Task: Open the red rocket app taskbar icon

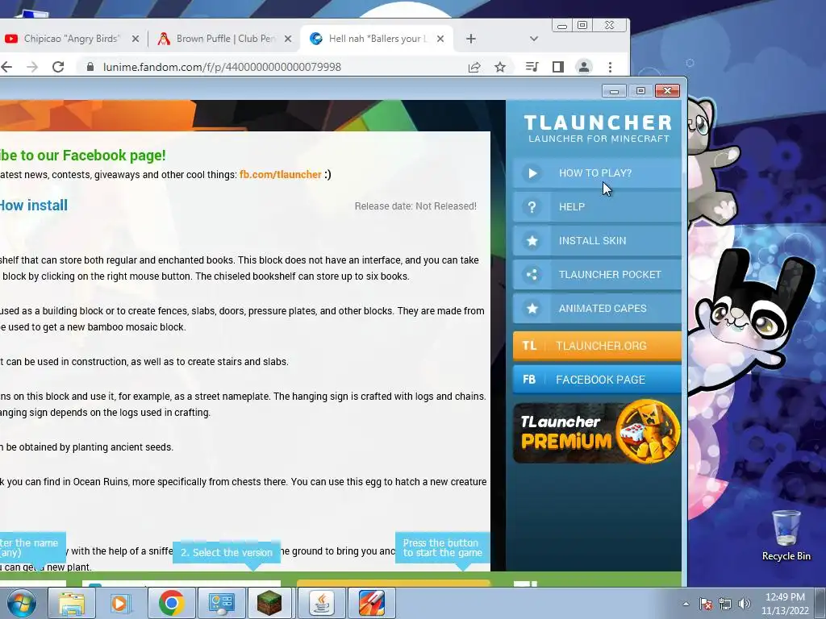Action: click(x=372, y=603)
